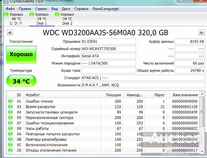207x158 pixels.
Task: Click raw value 0000000060CC
Action: (185, 129)
